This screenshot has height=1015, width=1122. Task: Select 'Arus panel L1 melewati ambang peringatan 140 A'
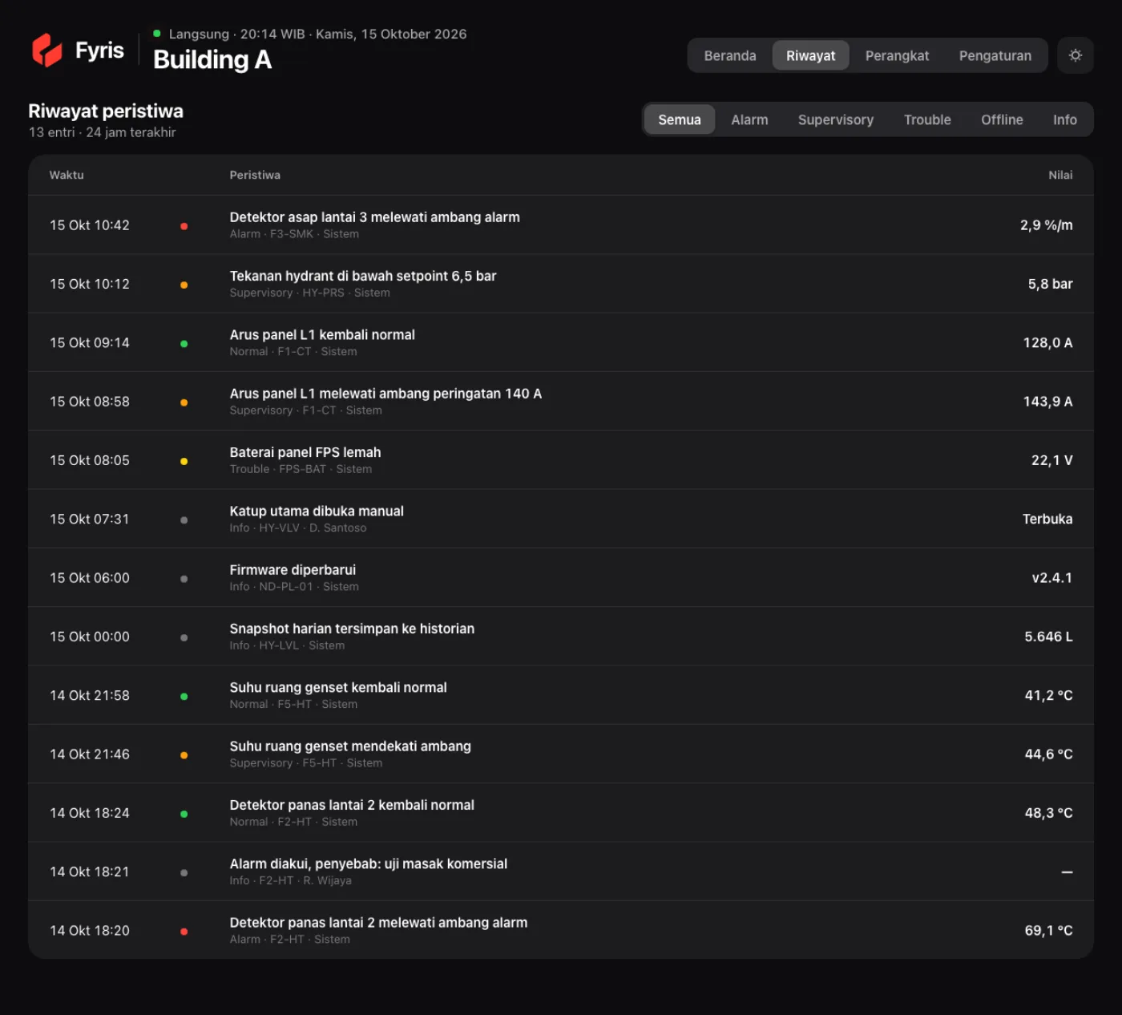click(x=561, y=402)
